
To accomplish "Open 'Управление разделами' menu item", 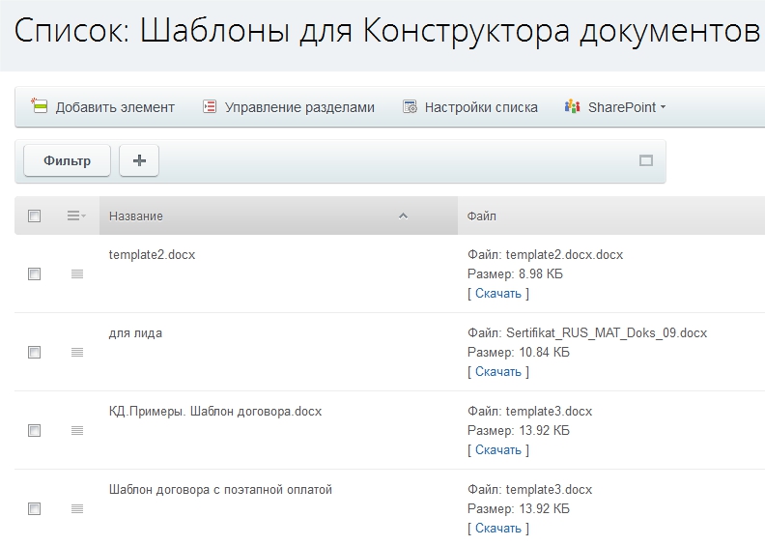I will coord(299,107).
